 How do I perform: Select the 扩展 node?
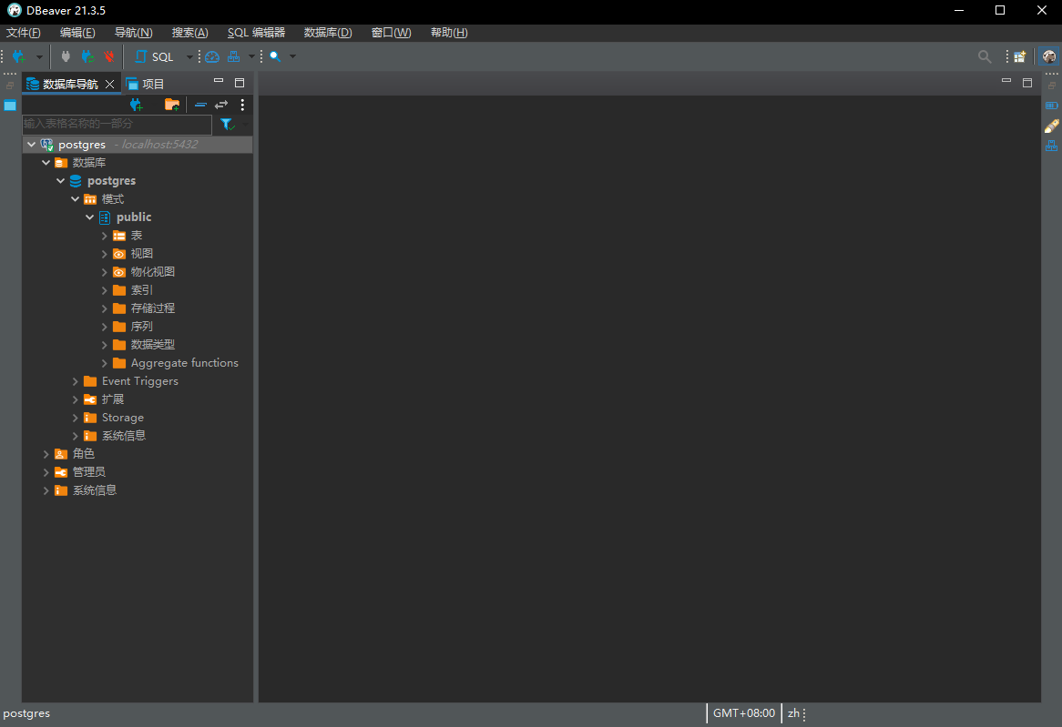click(112, 399)
